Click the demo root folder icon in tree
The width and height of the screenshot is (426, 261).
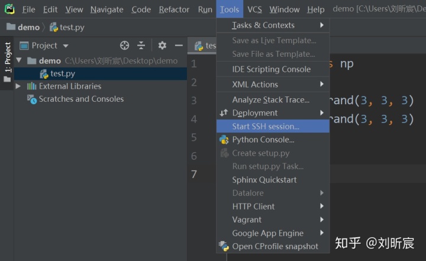pos(32,60)
